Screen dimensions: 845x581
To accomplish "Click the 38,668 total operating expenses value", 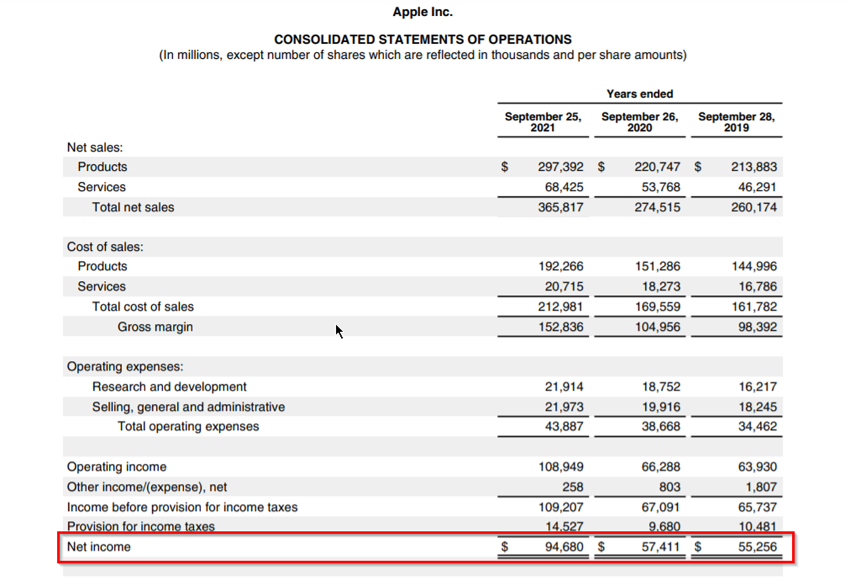I will tap(661, 426).
